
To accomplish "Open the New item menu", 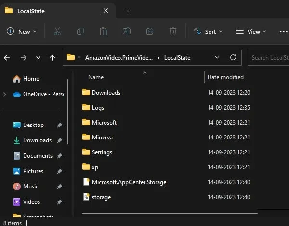I will 21,31.
